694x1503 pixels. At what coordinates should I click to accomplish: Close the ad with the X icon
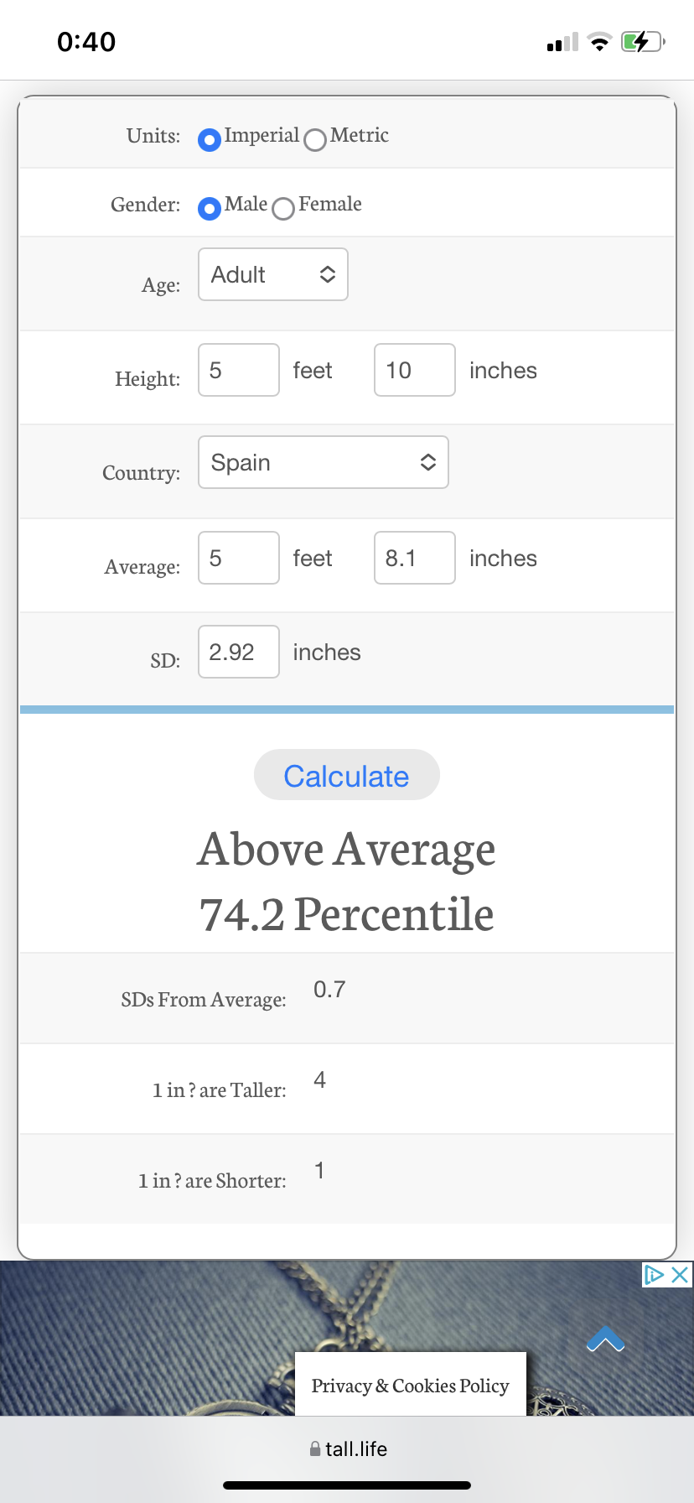(x=681, y=1275)
